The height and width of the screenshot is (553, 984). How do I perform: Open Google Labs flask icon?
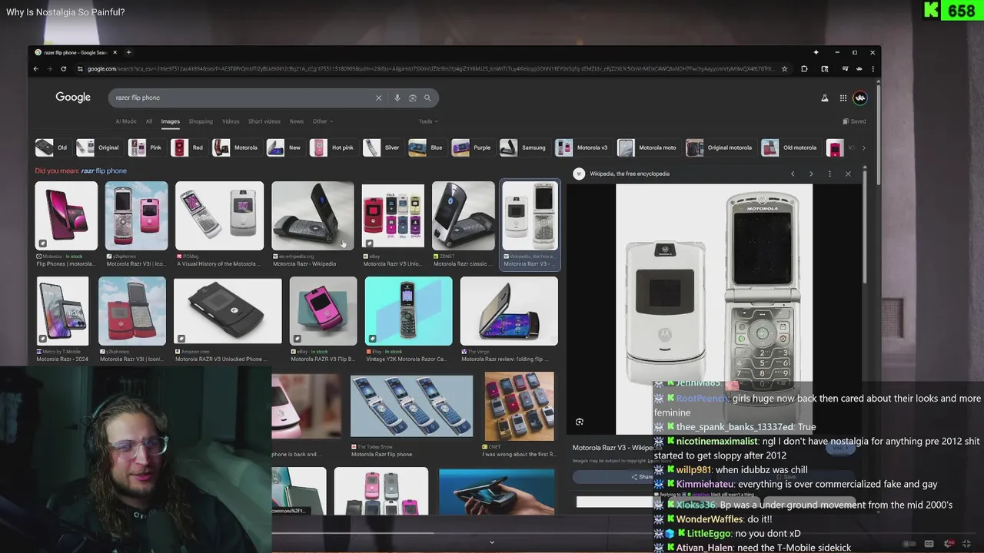click(x=825, y=98)
